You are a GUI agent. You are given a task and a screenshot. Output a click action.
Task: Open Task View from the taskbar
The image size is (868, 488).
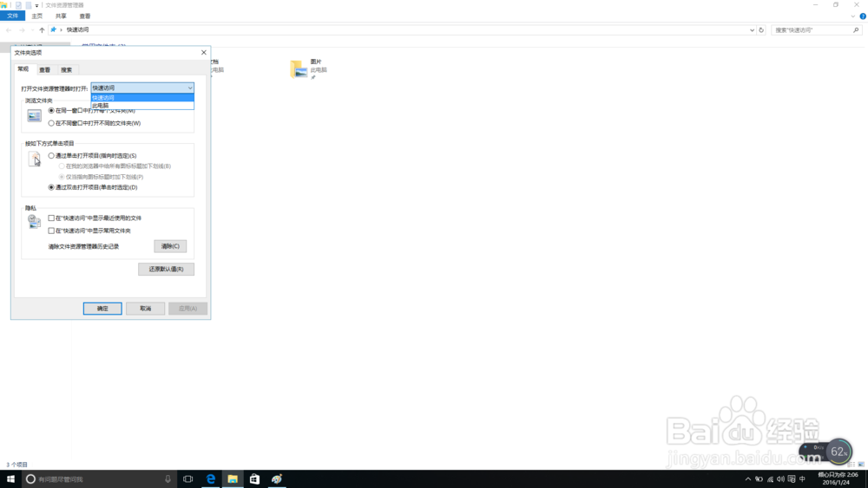(x=188, y=479)
